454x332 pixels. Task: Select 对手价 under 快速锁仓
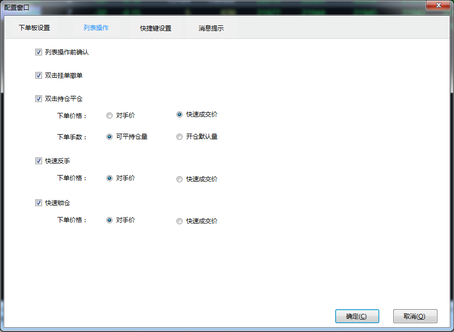pos(109,220)
